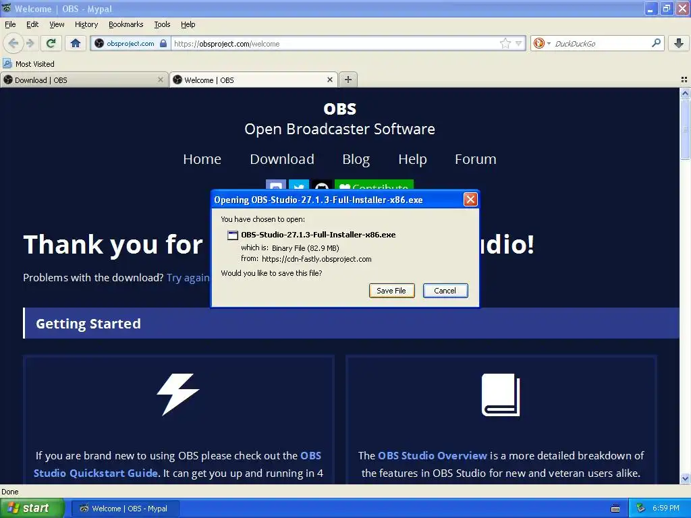Click the installer exe file icon

tap(232, 235)
